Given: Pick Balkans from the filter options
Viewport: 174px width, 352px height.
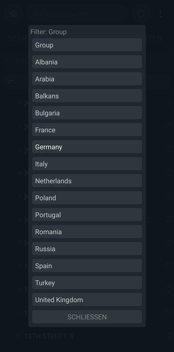Looking at the screenshot, I should (x=87, y=96).
